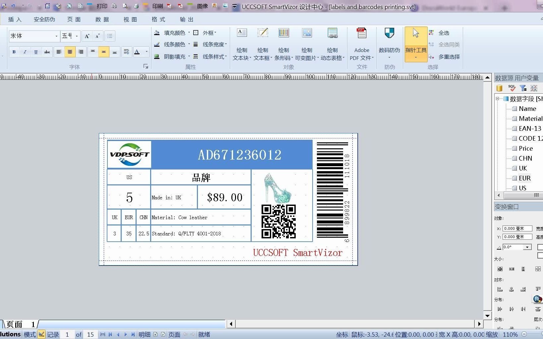543x339 pixels.
Task: Toggle Underline formatting
Action: pos(36,52)
